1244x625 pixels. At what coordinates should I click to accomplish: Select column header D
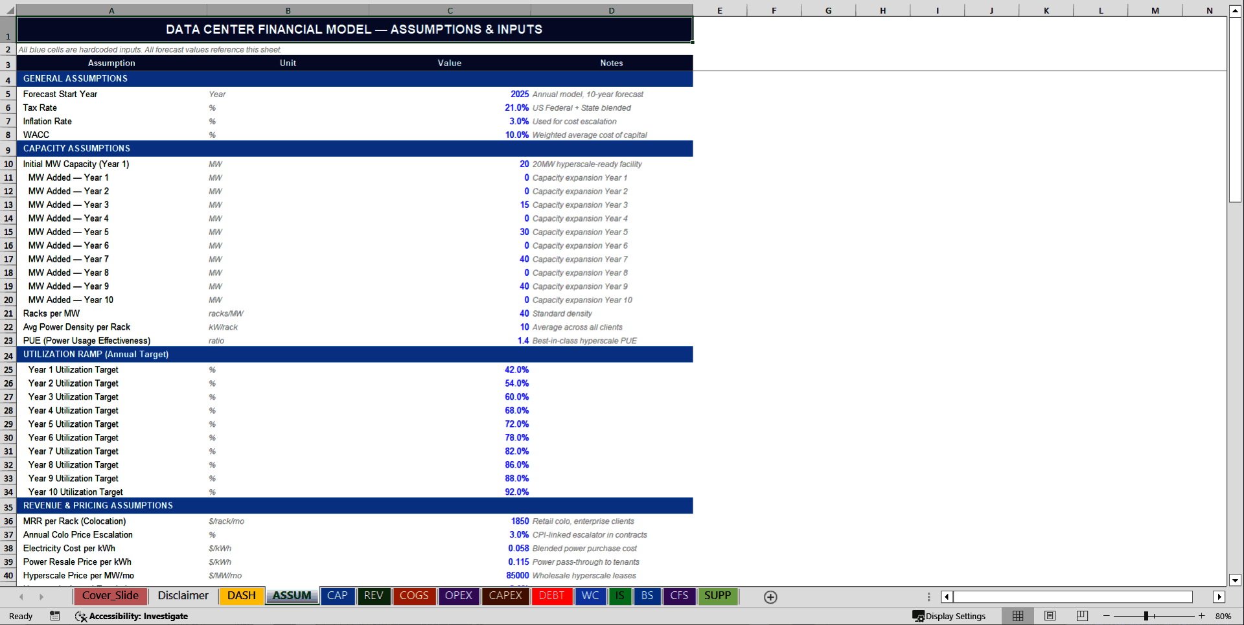point(611,10)
